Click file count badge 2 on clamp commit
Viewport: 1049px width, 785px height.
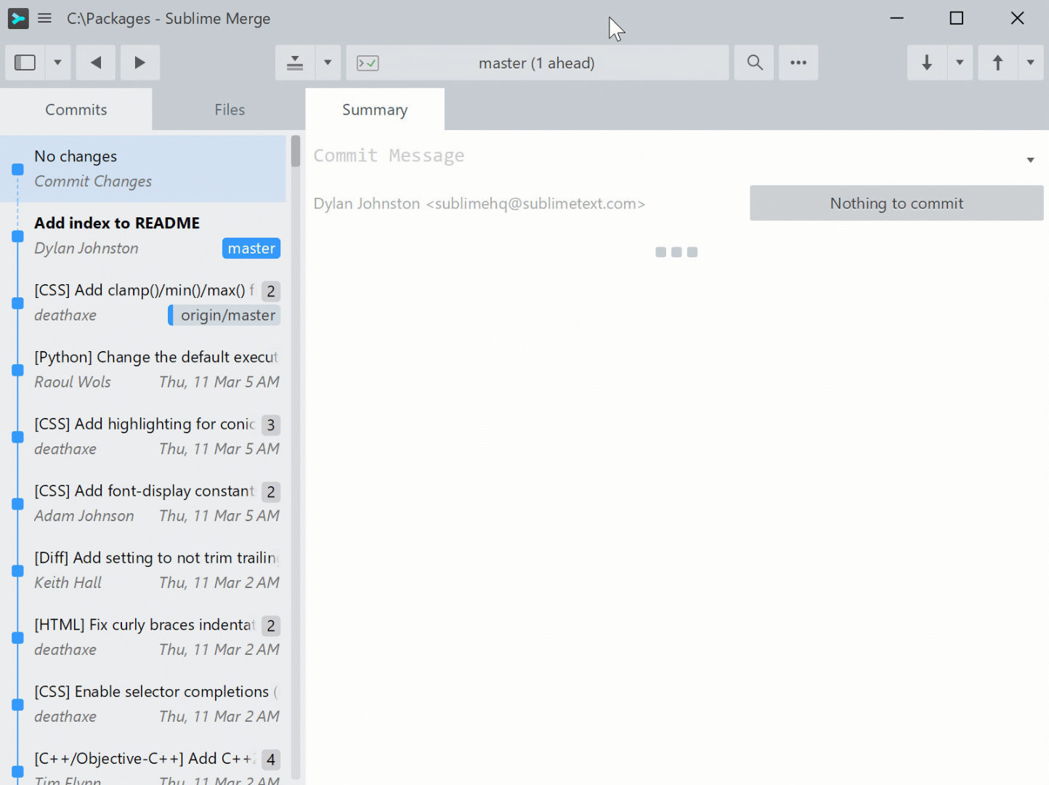[271, 291]
